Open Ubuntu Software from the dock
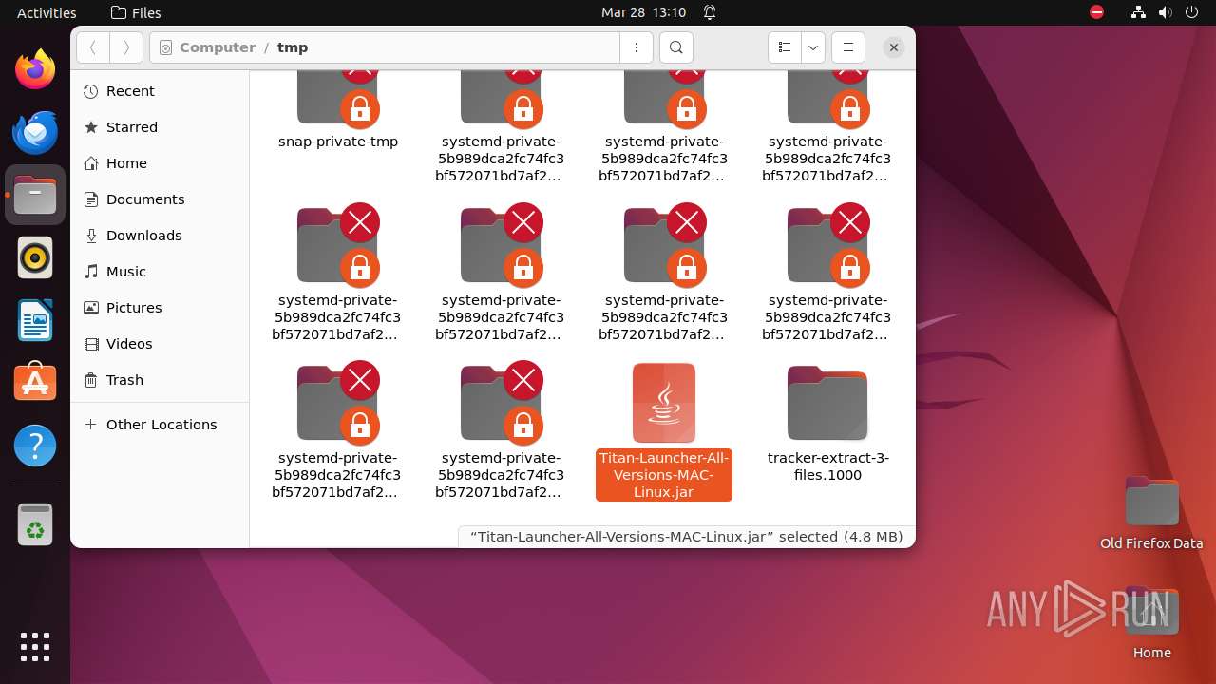This screenshot has height=684, width=1216. point(35,383)
